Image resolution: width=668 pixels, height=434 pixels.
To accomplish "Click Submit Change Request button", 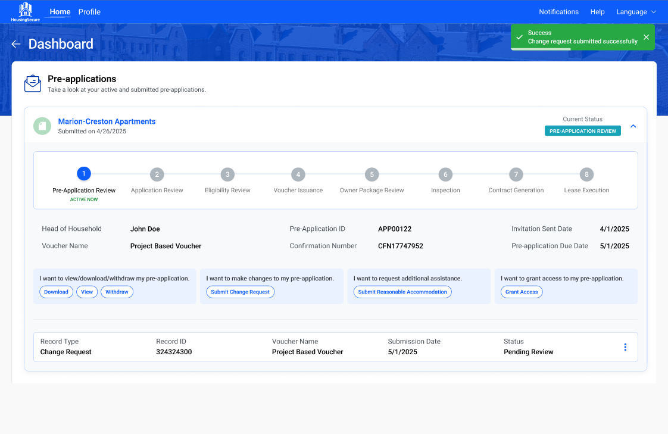I will coord(240,292).
